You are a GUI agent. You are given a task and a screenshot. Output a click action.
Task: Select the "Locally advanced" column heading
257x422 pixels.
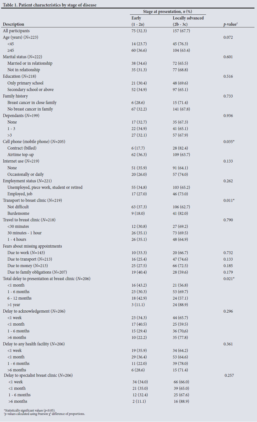pos(188,18)
